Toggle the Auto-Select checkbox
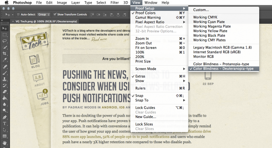The image size is (272, 148). 18,14
